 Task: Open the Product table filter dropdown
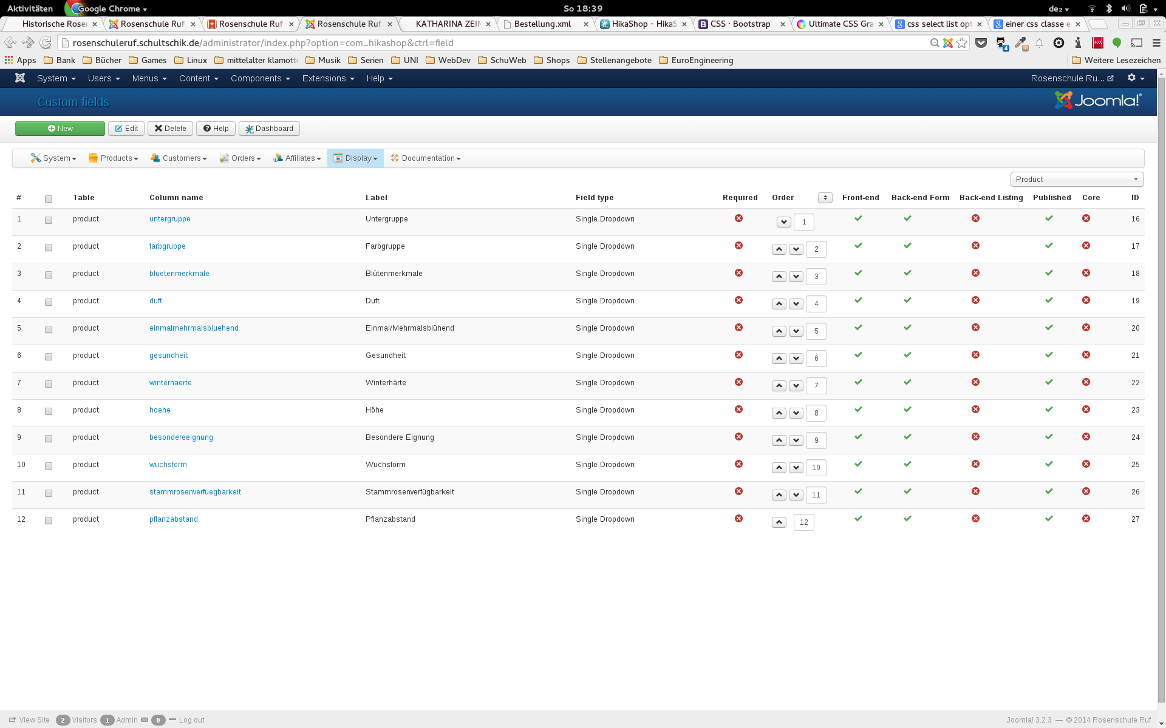point(1077,180)
